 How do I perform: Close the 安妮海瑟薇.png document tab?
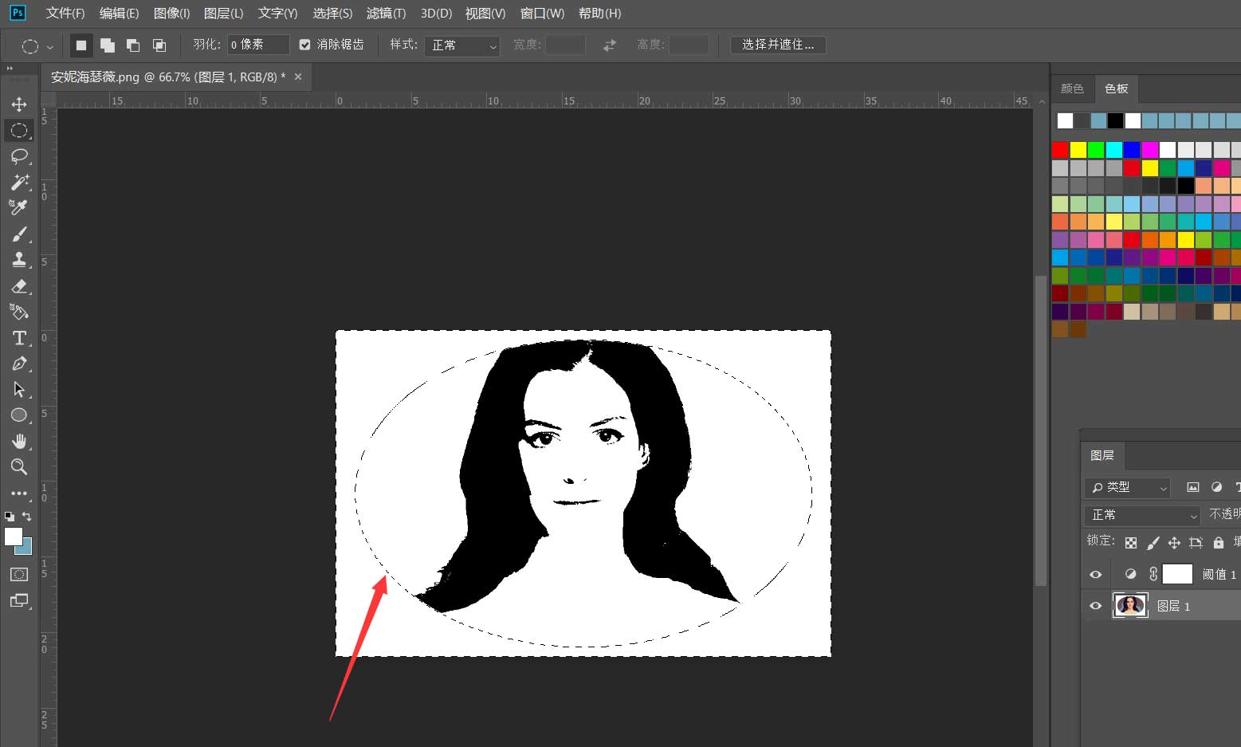(298, 77)
